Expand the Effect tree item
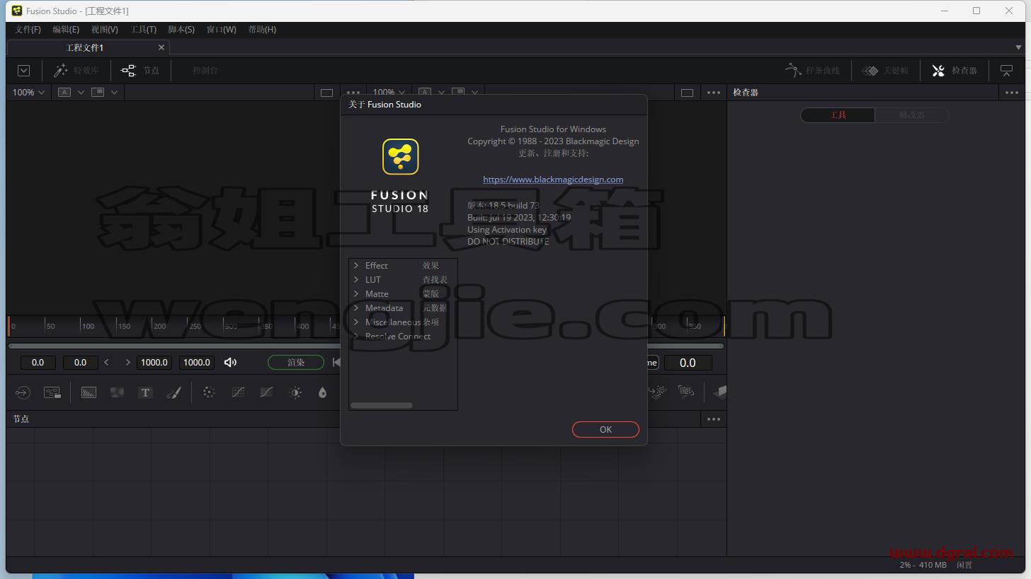 355,266
